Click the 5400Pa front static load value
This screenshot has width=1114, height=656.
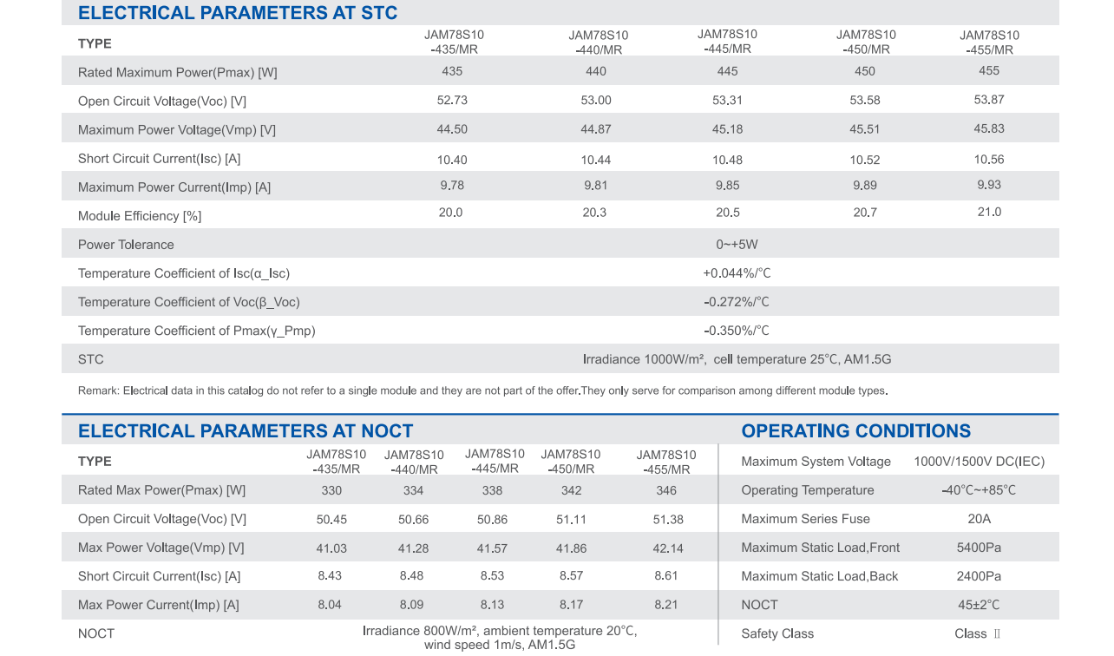tap(979, 548)
